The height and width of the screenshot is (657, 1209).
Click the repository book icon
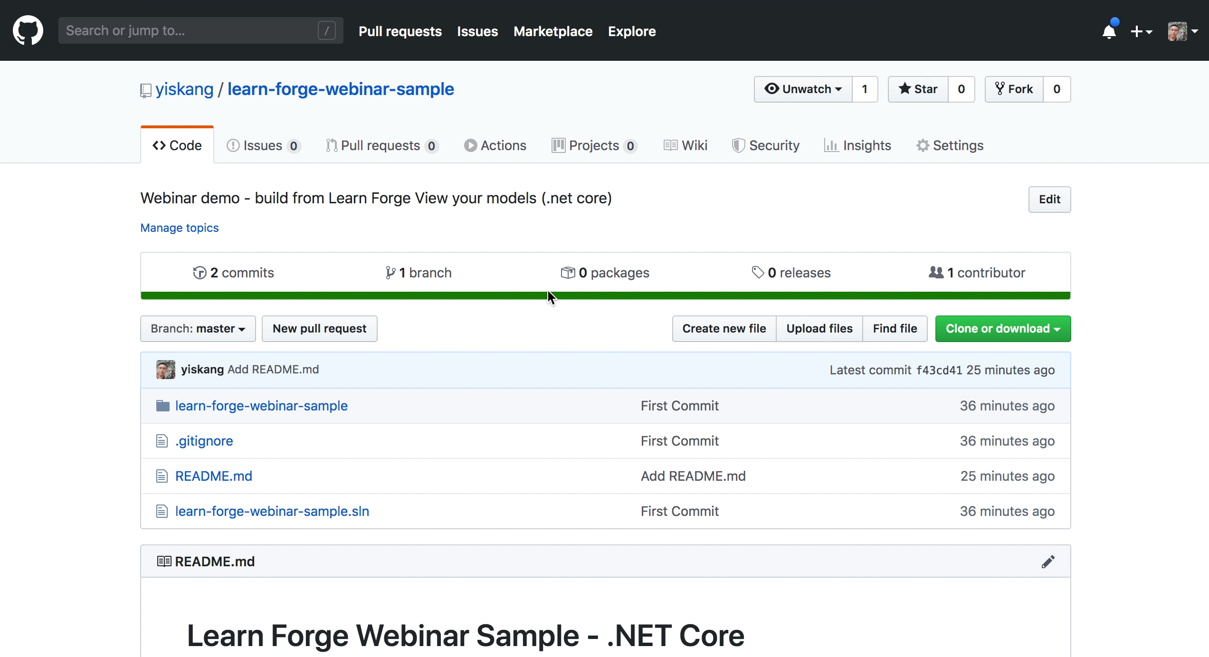146,90
